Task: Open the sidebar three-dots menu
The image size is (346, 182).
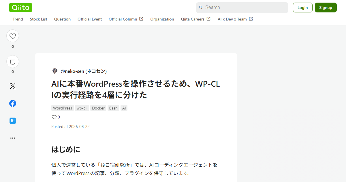Action: click(13, 138)
